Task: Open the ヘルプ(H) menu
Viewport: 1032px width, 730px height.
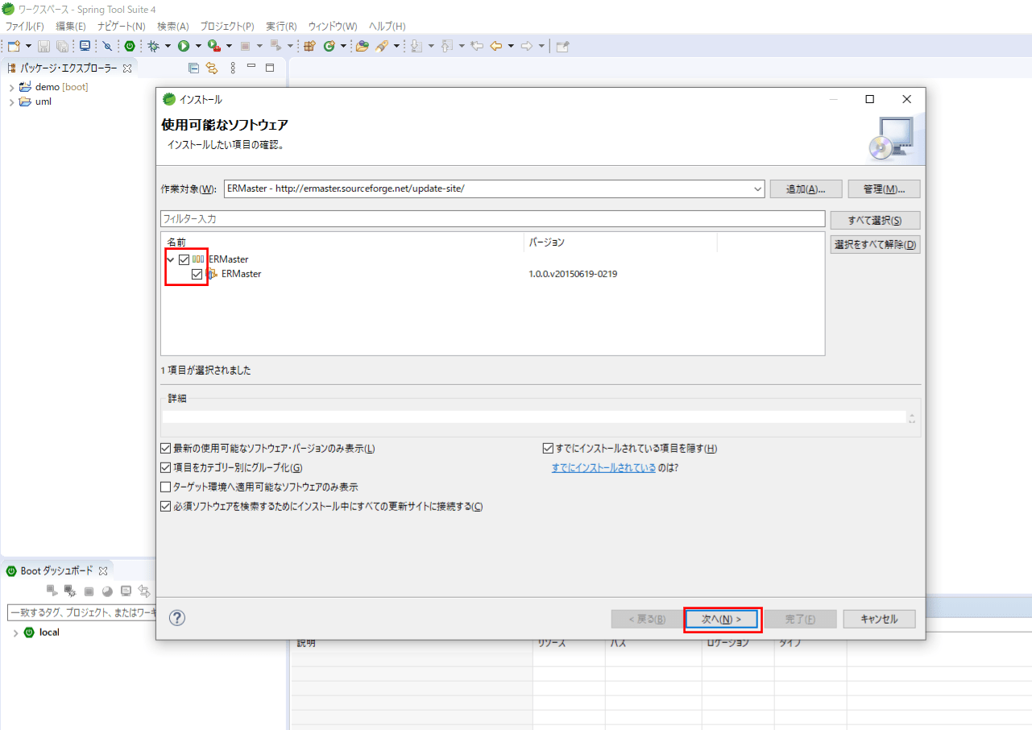Action: click(387, 27)
